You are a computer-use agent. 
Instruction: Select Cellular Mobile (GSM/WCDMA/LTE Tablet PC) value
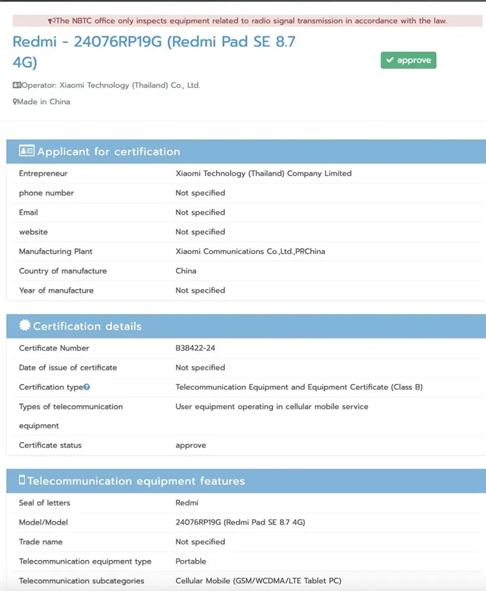coord(259,581)
